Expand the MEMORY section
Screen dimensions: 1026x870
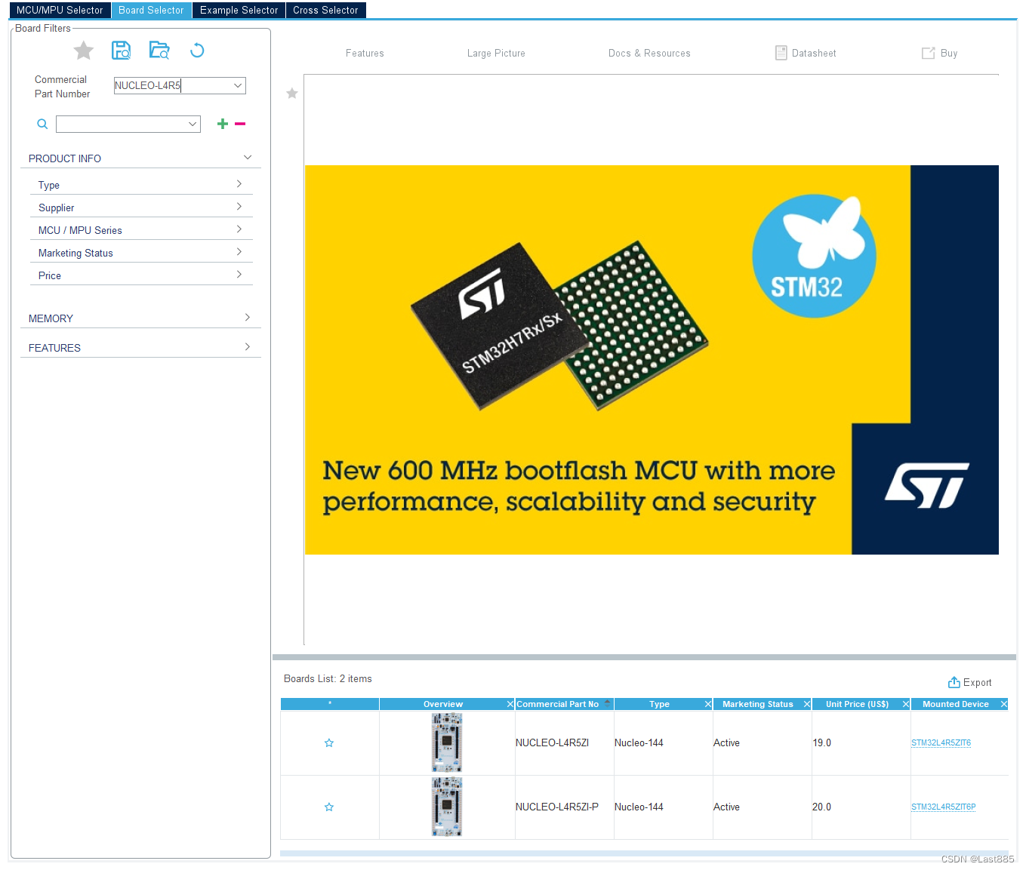(x=248, y=318)
